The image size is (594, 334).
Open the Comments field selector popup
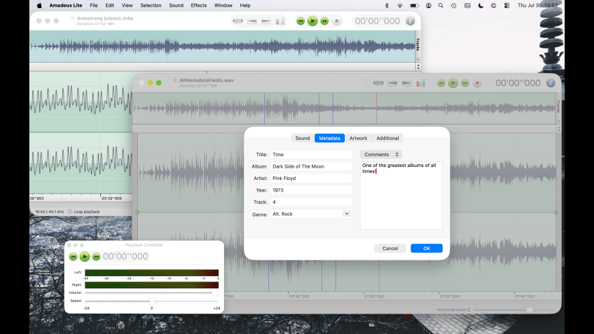pyautogui.click(x=381, y=154)
